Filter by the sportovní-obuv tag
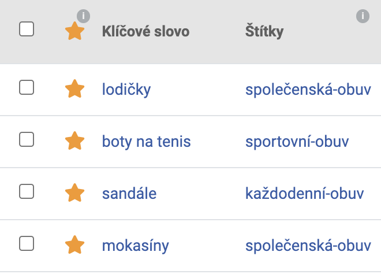The height and width of the screenshot is (274, 381). coord(297,142)
